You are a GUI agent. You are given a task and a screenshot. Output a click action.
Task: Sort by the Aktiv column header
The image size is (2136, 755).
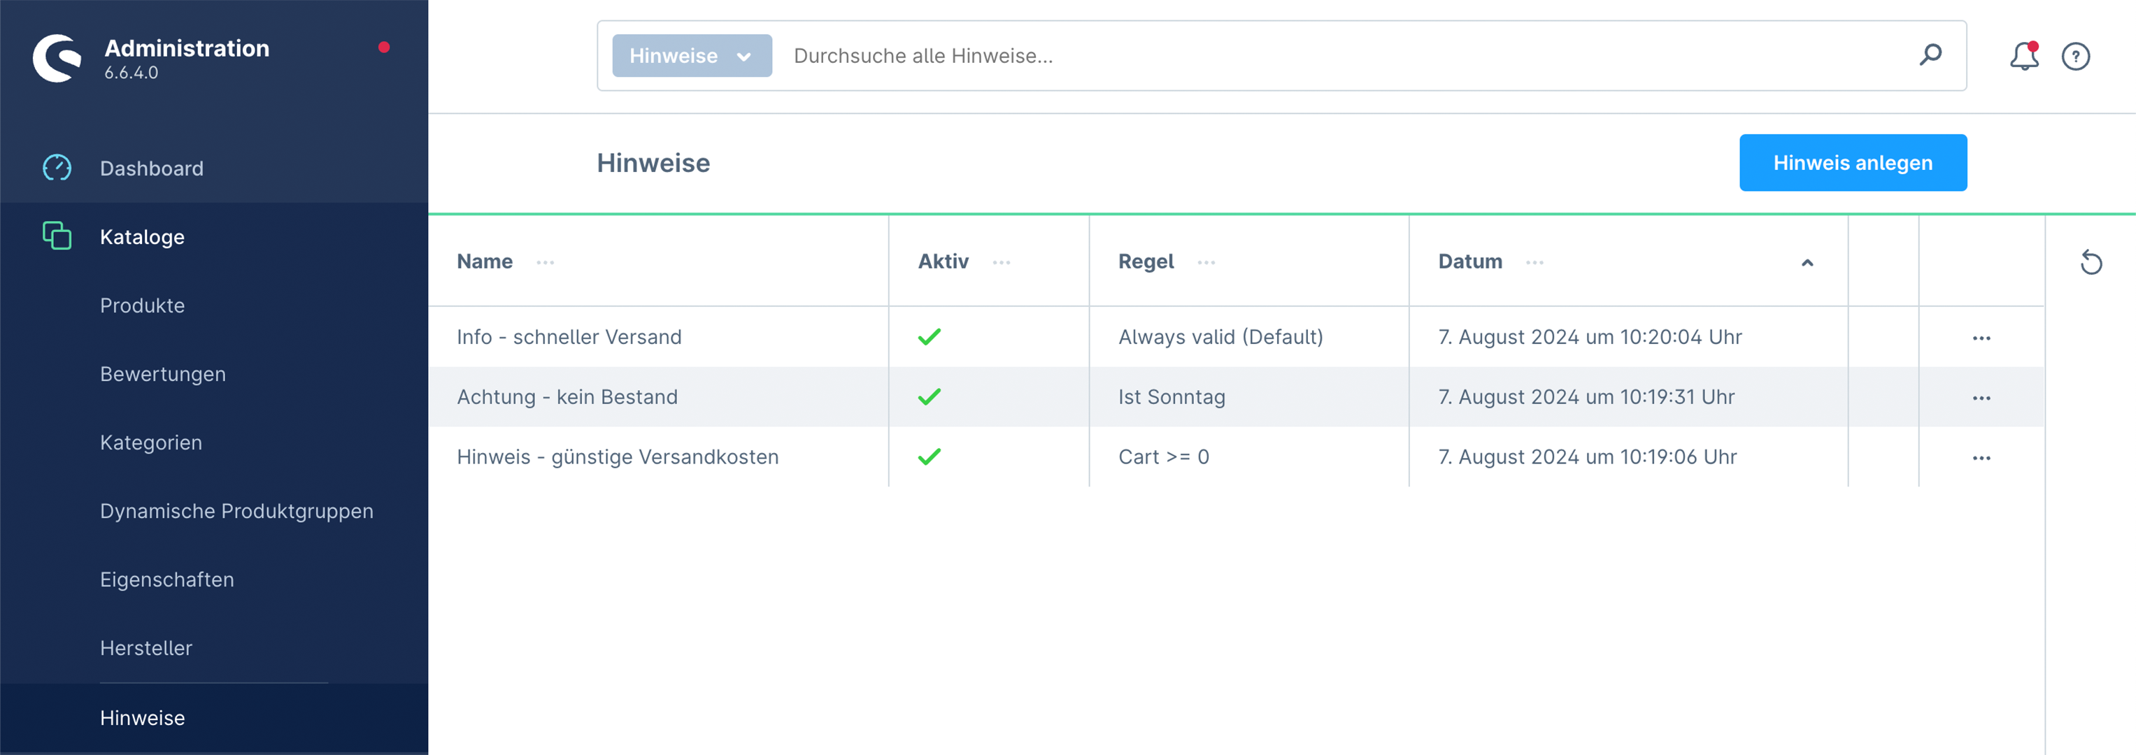pos(943,261)
